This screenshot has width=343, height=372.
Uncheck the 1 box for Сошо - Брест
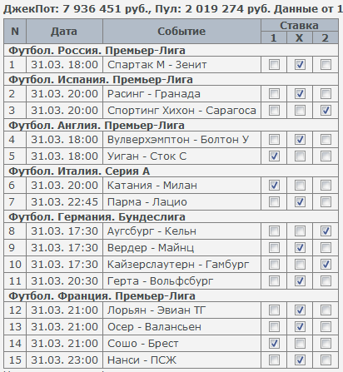tap(274, 344)
